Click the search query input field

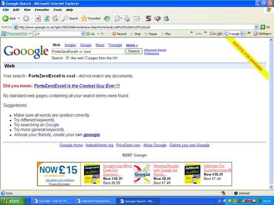click(x=88, y=52)
